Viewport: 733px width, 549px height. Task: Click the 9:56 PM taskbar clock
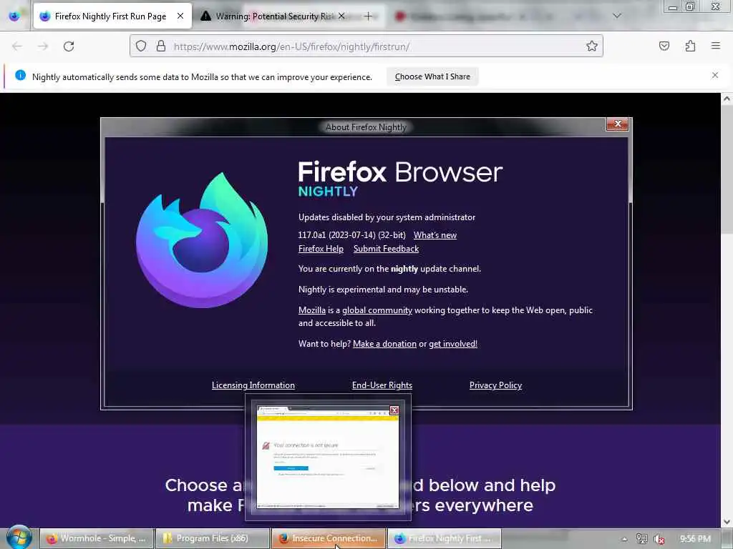695,539
